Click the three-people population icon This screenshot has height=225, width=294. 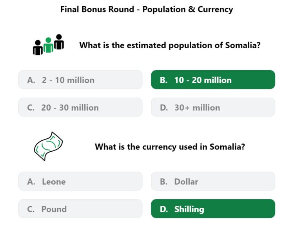point(48,45)
